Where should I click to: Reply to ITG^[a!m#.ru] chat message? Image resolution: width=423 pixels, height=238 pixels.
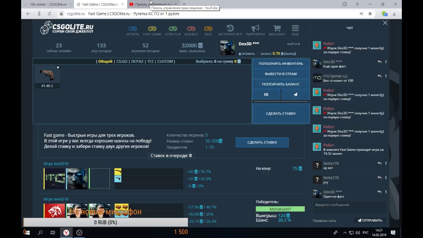pos(379,76)
